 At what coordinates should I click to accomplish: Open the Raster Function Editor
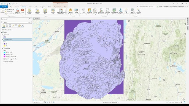[139, 12]
